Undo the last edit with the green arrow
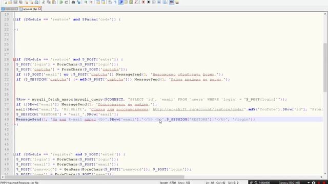 click(61, 2)
